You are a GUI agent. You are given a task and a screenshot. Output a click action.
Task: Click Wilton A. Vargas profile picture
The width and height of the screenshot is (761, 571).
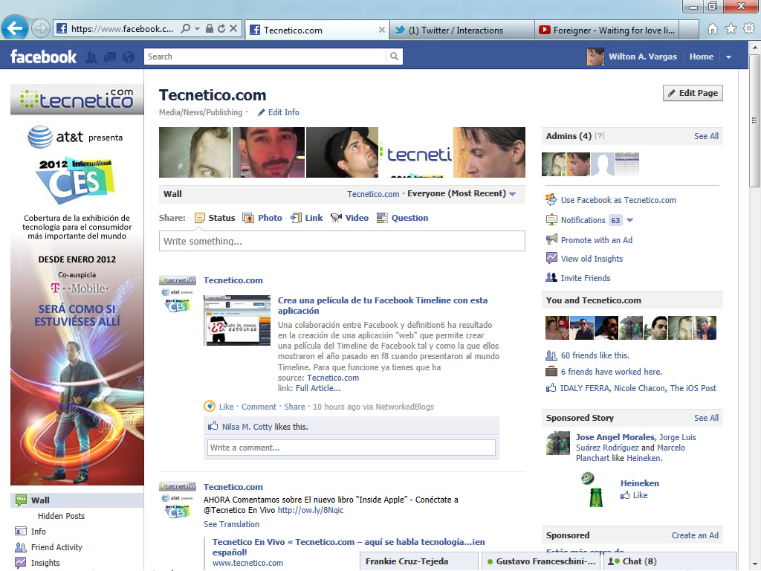point(595,57)
